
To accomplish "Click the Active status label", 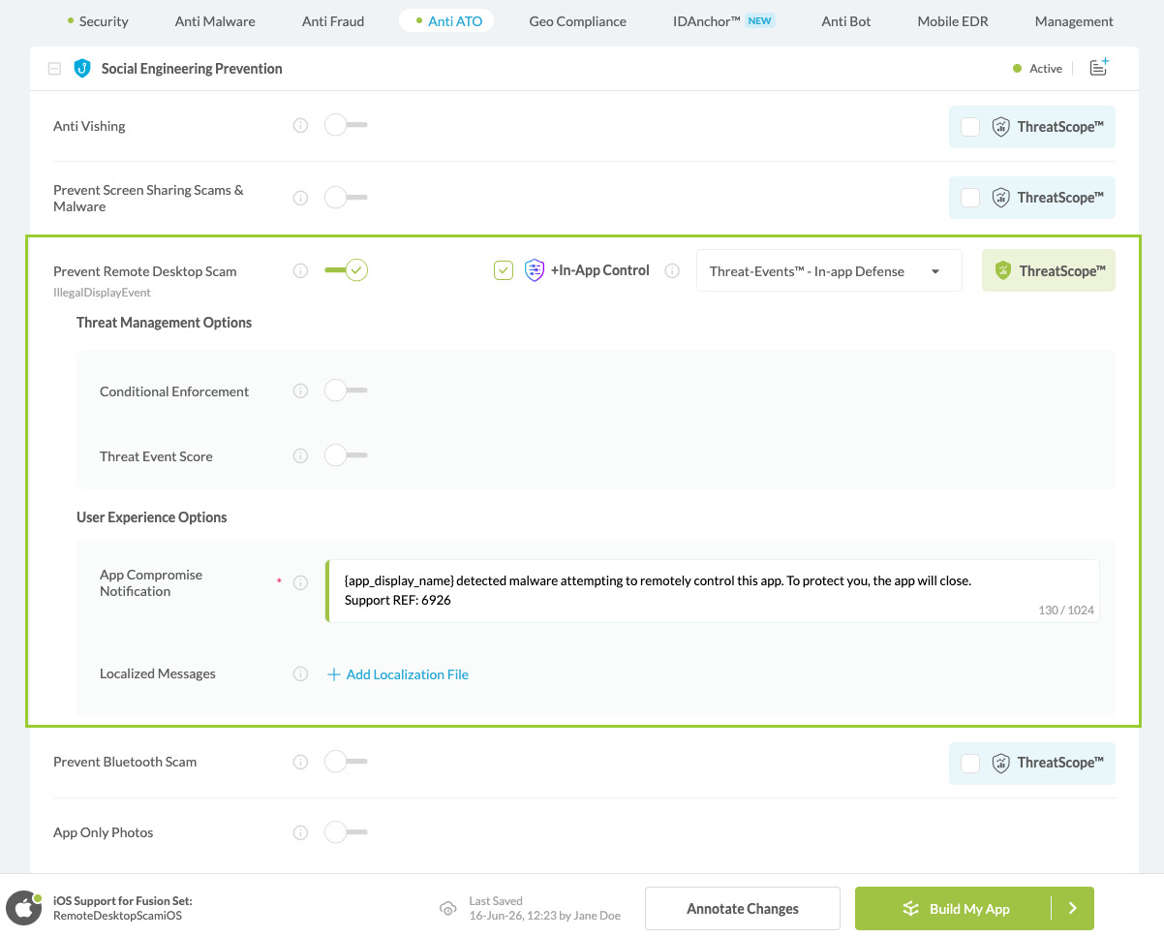I will (1046, 69).
